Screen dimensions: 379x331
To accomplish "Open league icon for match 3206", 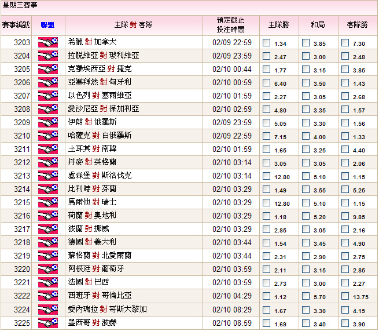I will pyautogui.click(x=48, y=82).
